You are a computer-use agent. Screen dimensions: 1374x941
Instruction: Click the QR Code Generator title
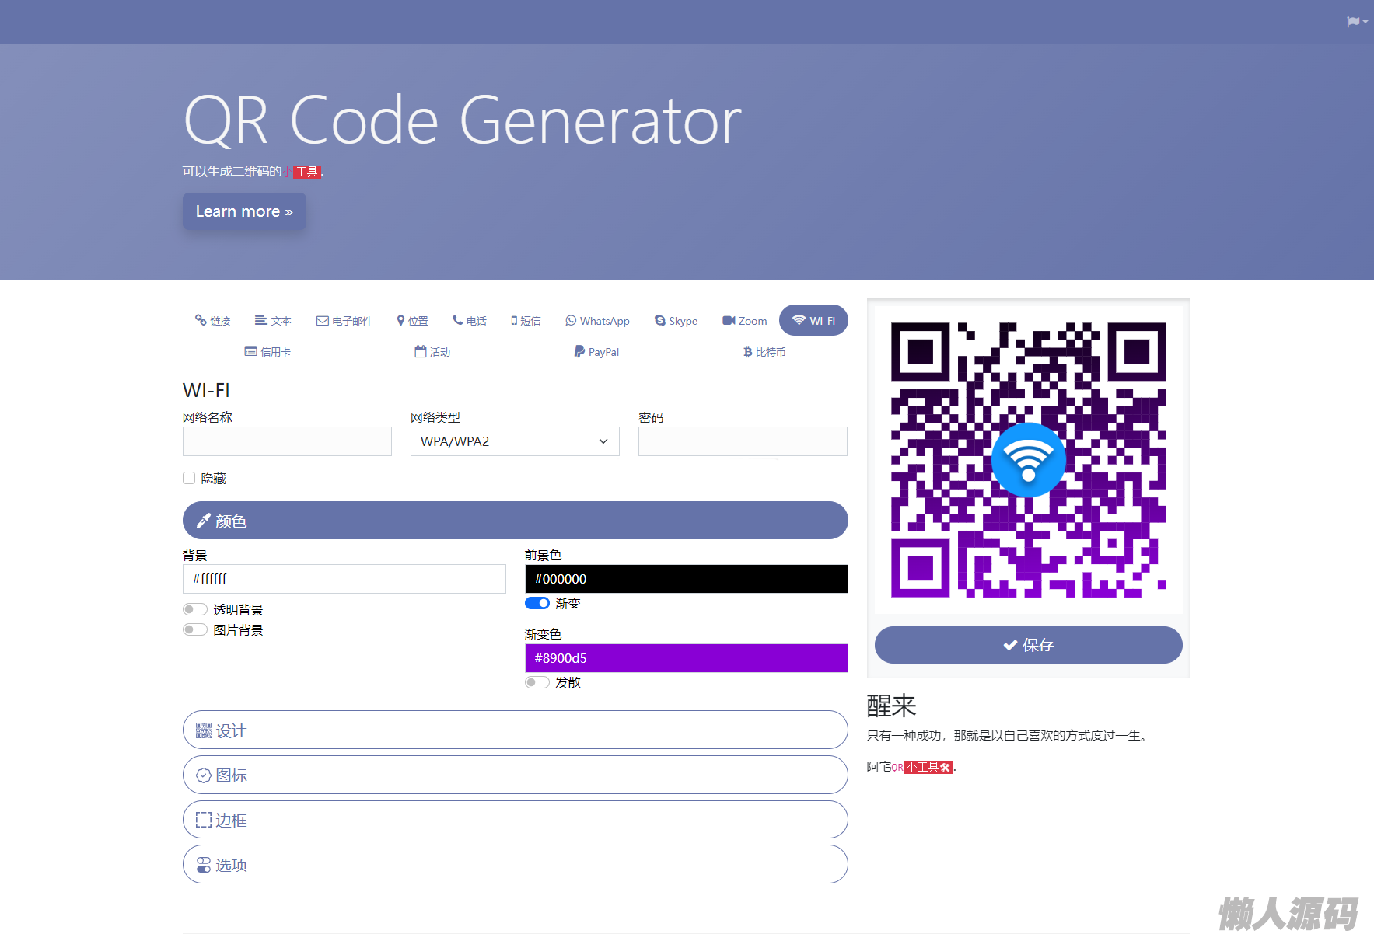point(463,120)
